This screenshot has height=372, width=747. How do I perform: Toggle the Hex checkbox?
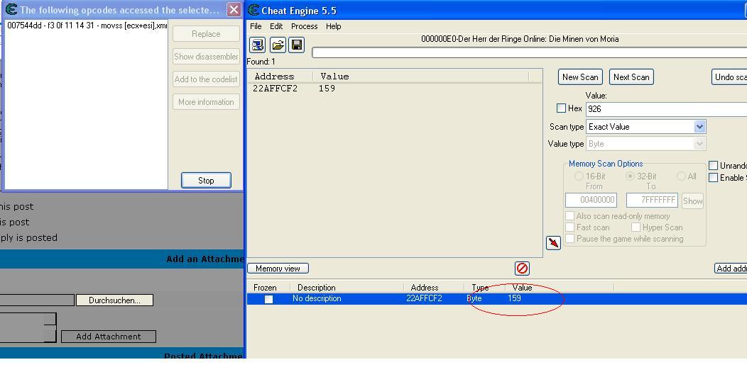pyautogui.click(x=561, y=108)
